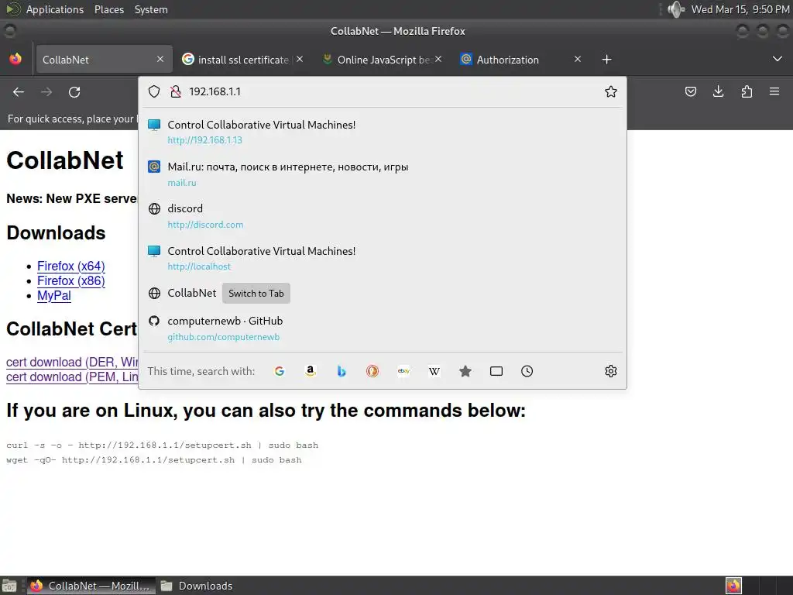The height and width of the screenshot is (595, 793).
Task: Click the show desktop icon in bottom panel
Action: tap(9, 586)
